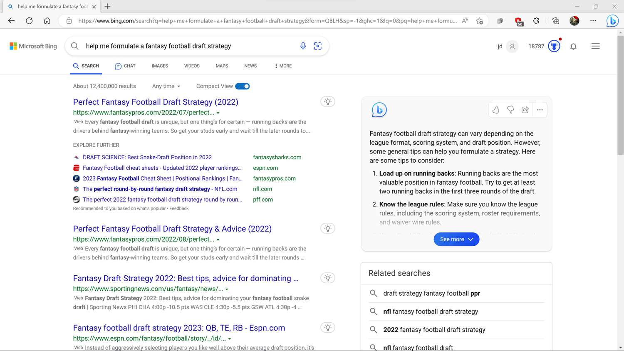This screenshot has width=624, height=351.
Task: Expand the first fantasypros URL dropdown arrow
Action: pos(218,113)
